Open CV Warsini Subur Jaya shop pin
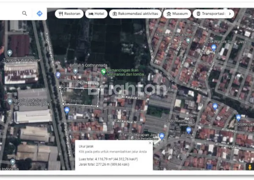Image resolution: width=254 pixels, height=180 pixels. click(214, 47)
